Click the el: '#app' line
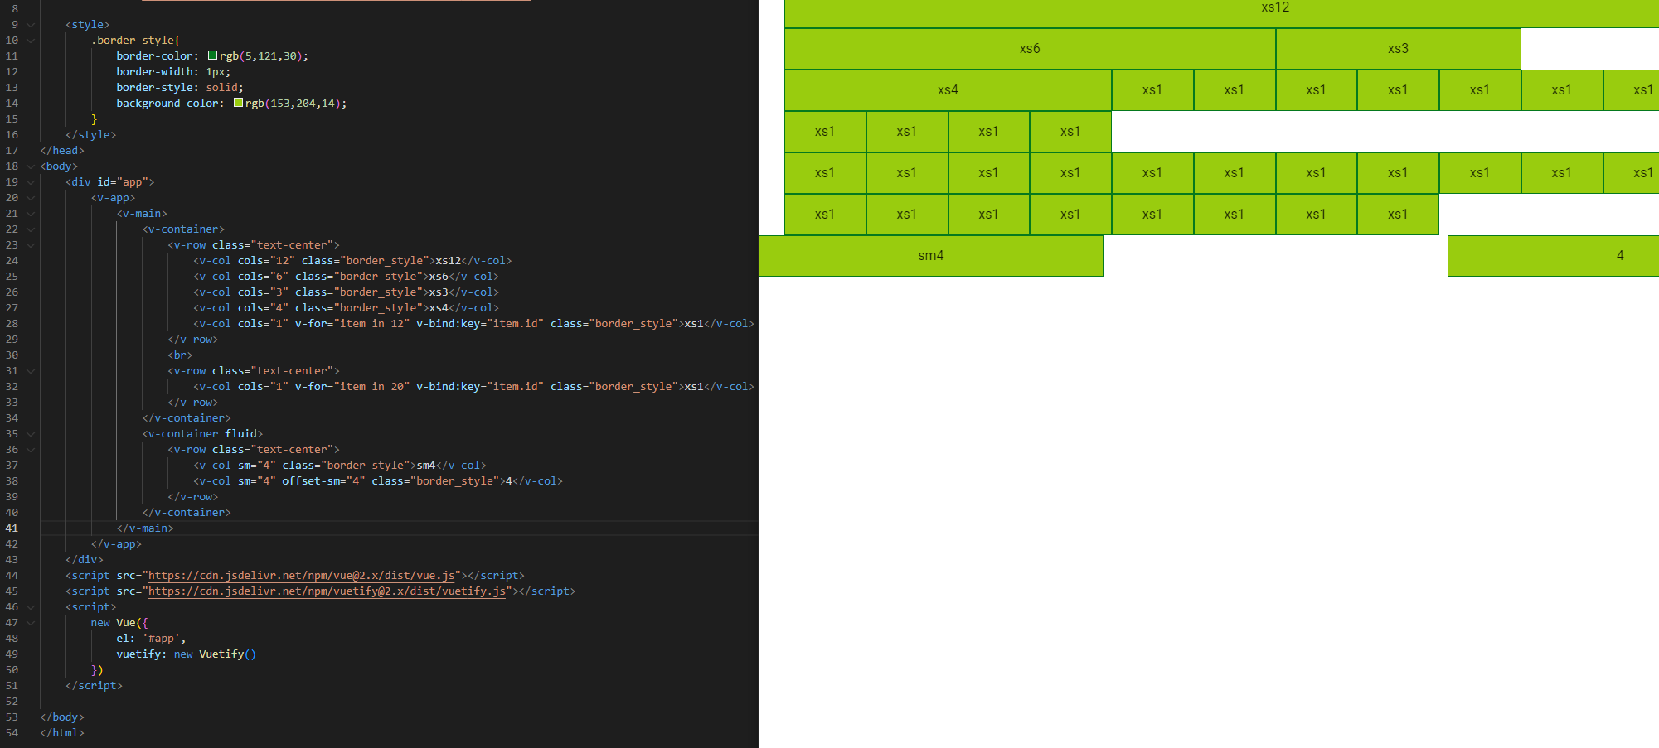This screenshot has width=1659, height=748. (151, 639)
